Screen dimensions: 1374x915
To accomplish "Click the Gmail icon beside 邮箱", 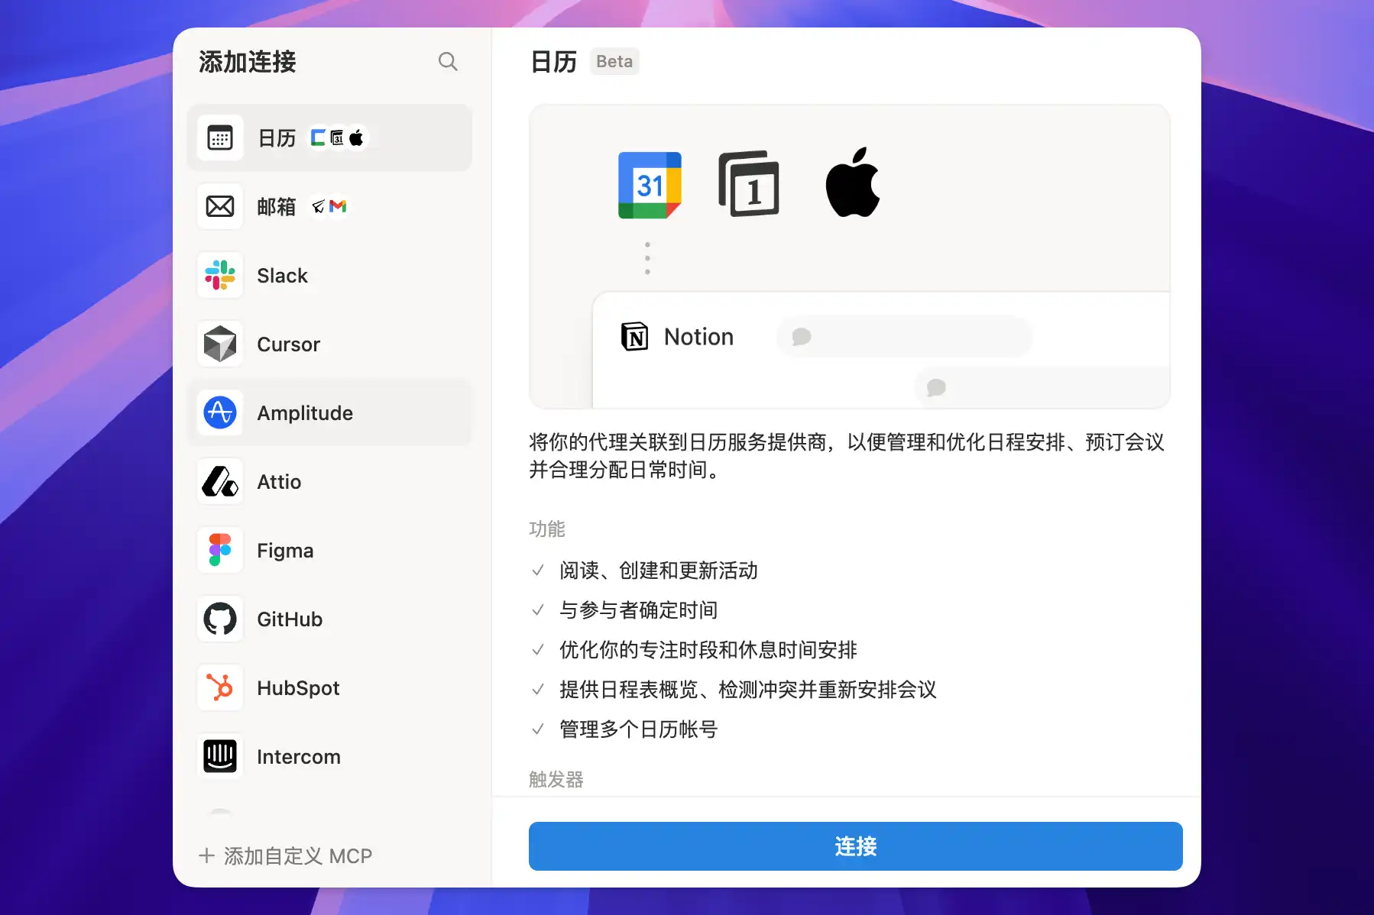I will click(338, 206).
